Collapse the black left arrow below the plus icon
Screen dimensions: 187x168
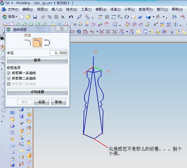pos(2,121)
